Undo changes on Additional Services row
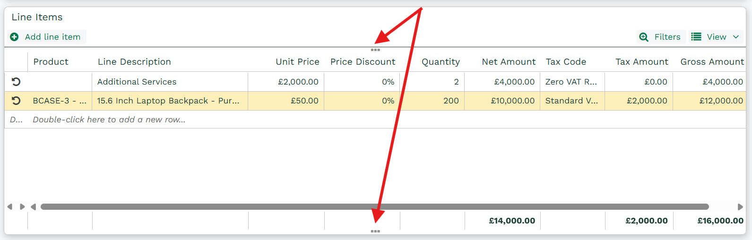 click(x=16, y=82)
